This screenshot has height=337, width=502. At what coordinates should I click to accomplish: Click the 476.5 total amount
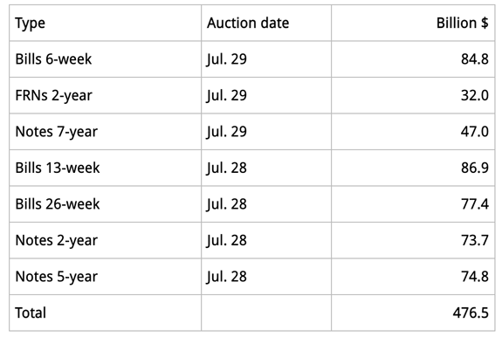click(x=471, y=313)
